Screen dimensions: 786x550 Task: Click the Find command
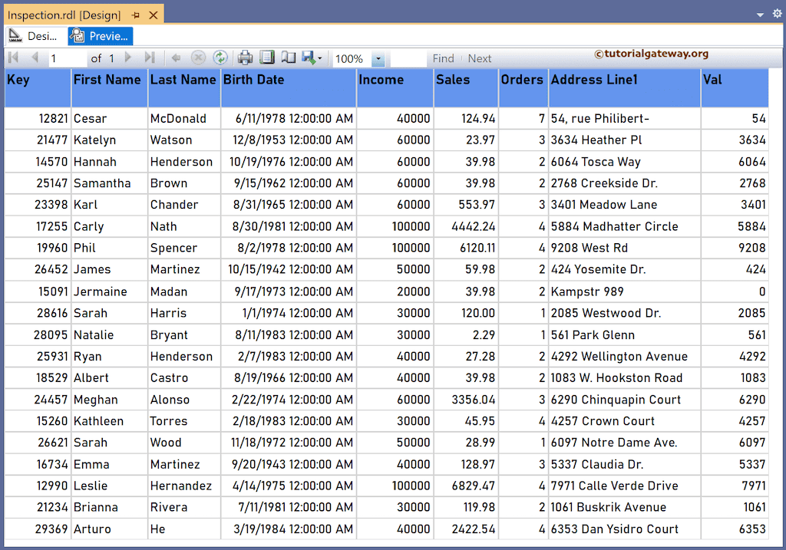point(444,58)
